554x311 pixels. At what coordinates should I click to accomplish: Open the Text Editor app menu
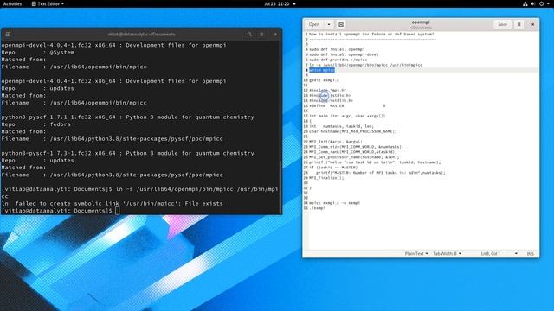click(48, 3)
